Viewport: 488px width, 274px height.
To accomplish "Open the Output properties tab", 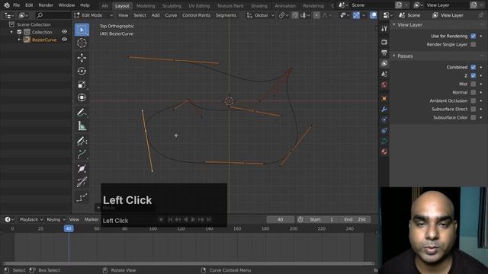I will pyautogui.click(x=384, y=53).
